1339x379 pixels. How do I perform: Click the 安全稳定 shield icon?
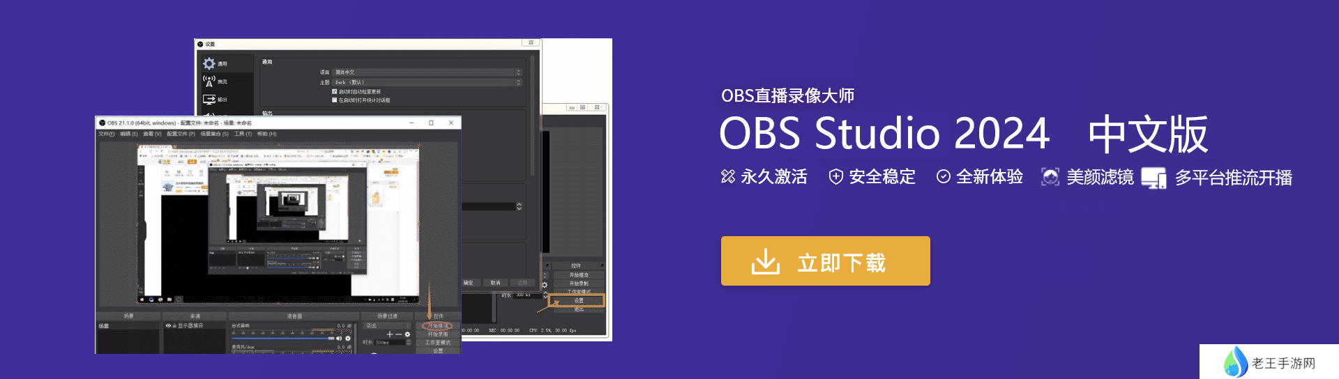point(835,177)
